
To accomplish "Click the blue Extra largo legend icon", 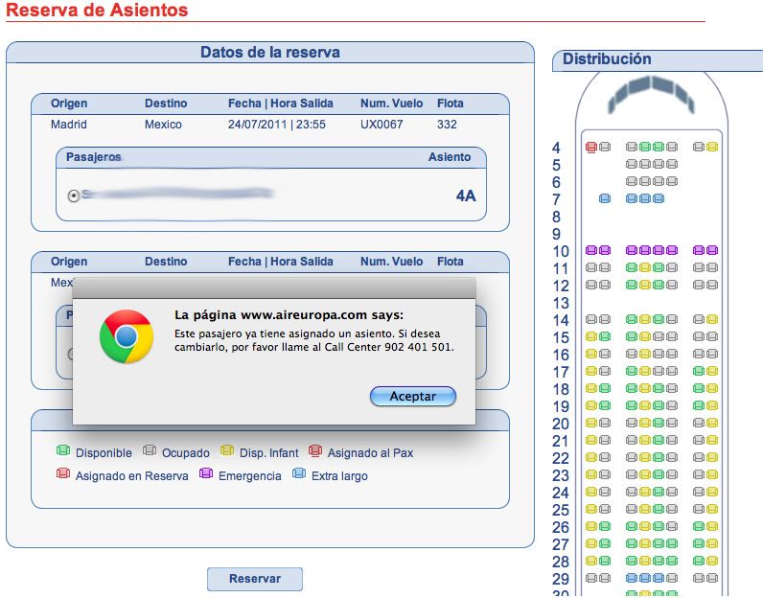I will [x=299, y=473].
